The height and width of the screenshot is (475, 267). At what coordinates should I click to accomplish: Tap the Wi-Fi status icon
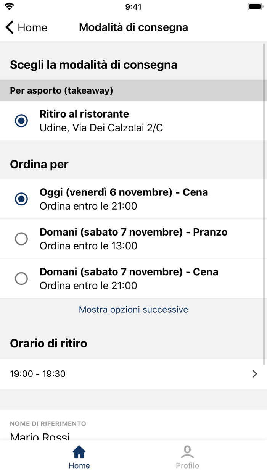[10, 6]
